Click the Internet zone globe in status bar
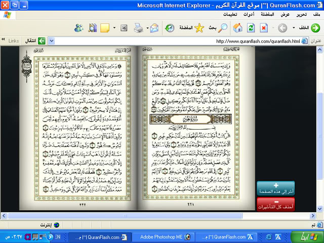 coord(56,225)
